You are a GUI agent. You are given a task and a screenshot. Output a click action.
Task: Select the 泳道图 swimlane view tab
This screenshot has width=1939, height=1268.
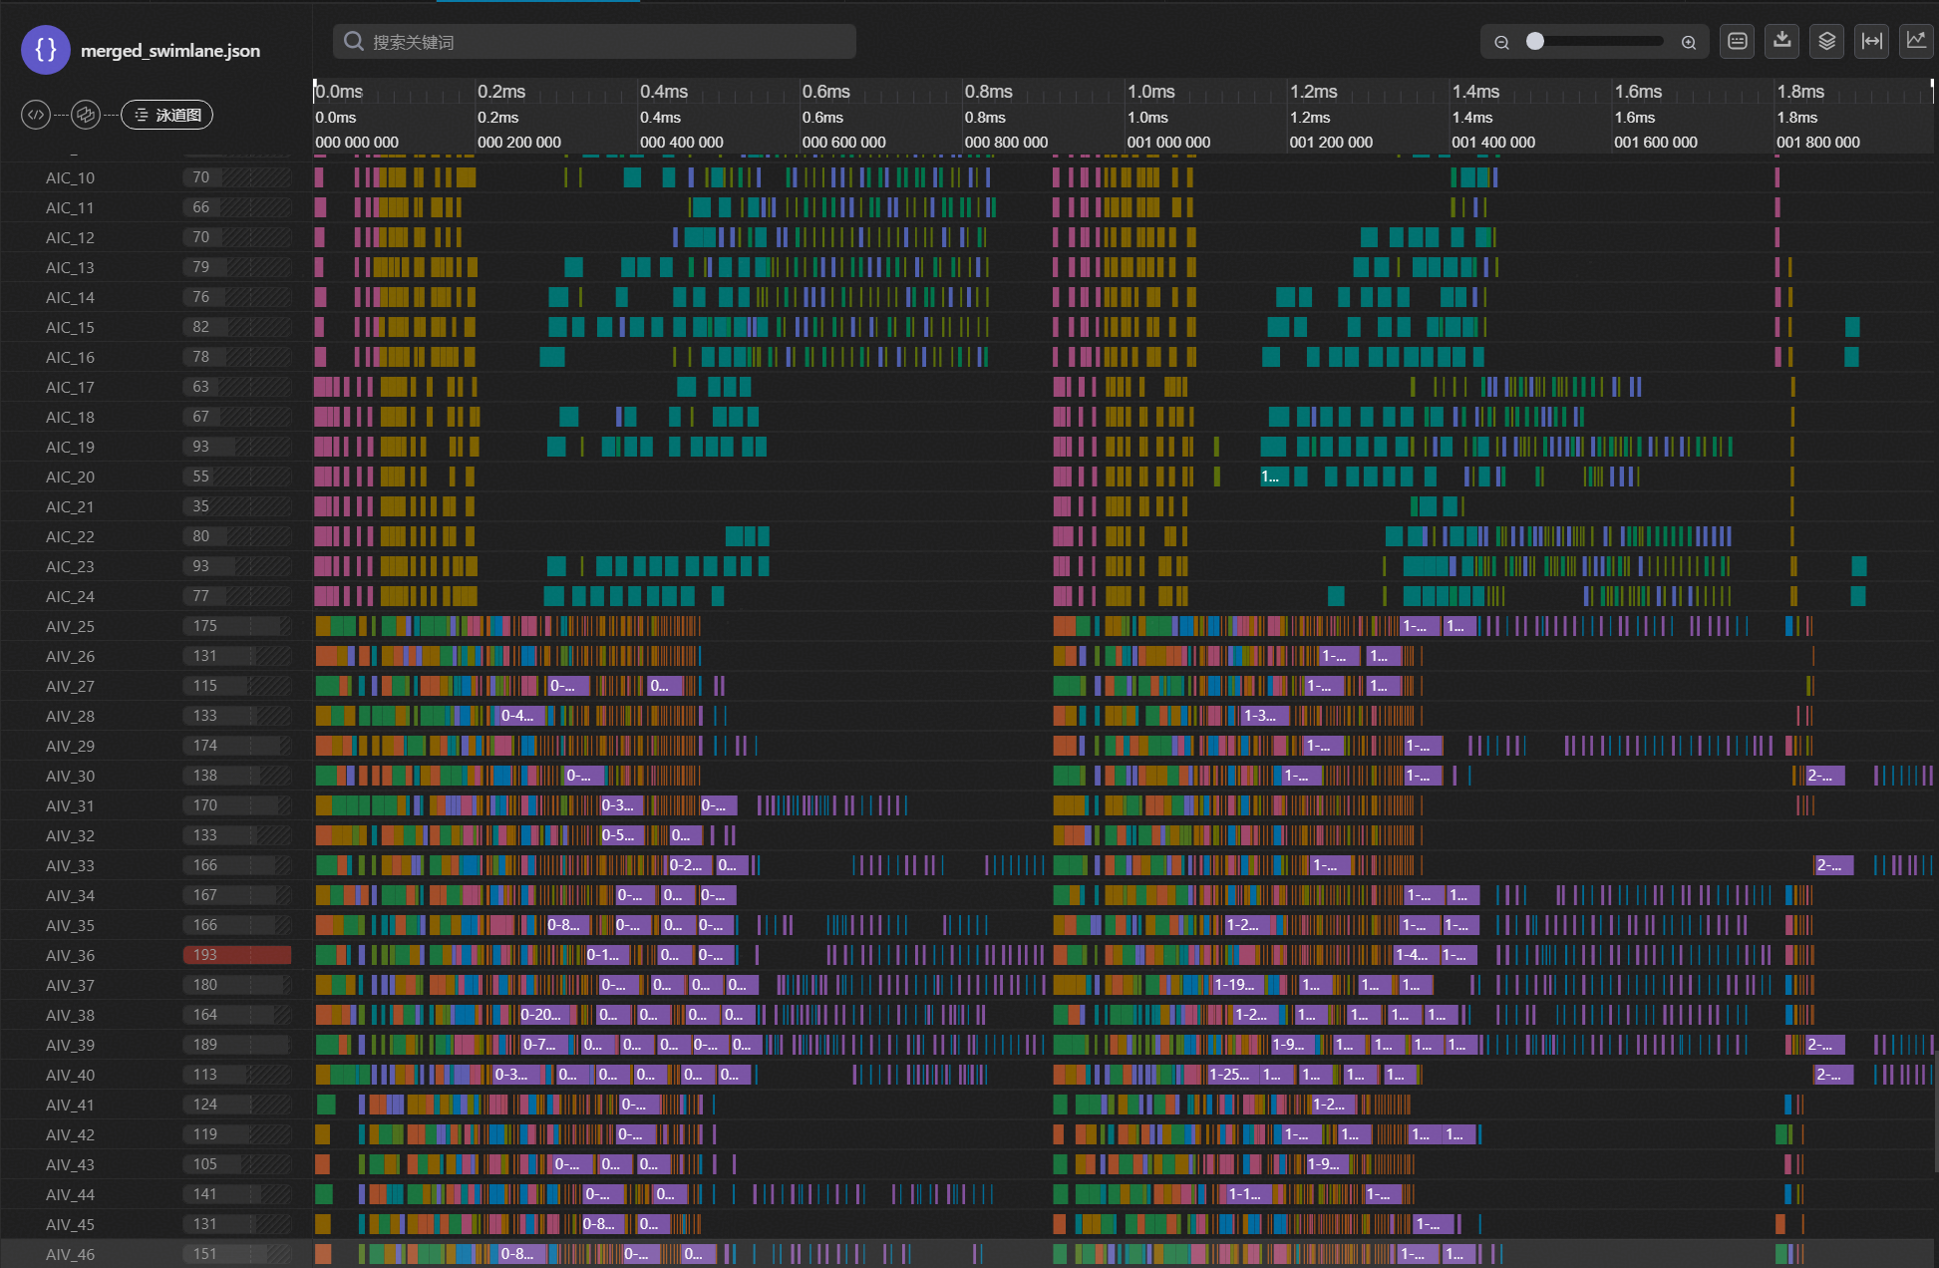click(x=167, y=115)
